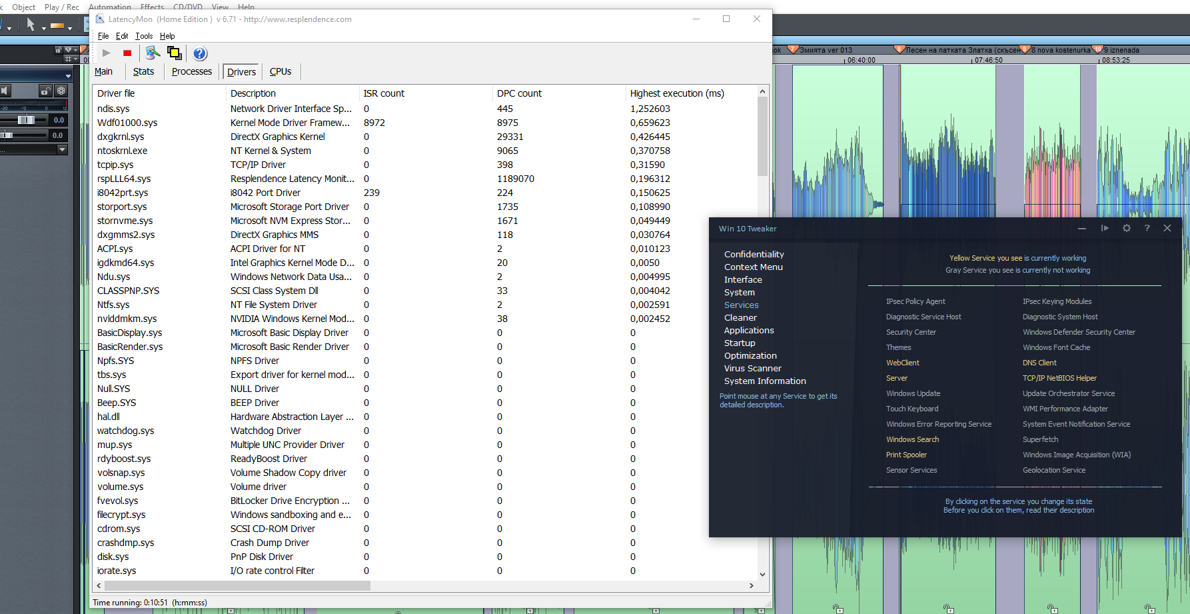Stop monitoring with the red square button
1190x614 pixels.
pos(127,53)
